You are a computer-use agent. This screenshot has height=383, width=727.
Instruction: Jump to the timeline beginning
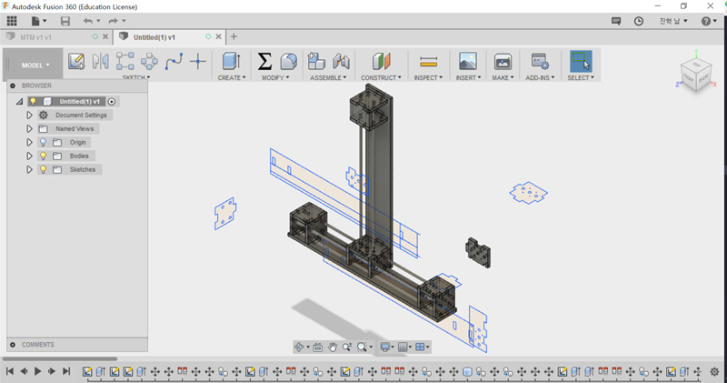(x=10, y=371)
